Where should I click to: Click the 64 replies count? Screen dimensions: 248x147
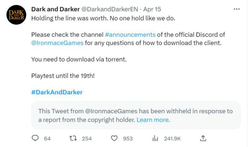pyautogui.click(x=47, y=138)
